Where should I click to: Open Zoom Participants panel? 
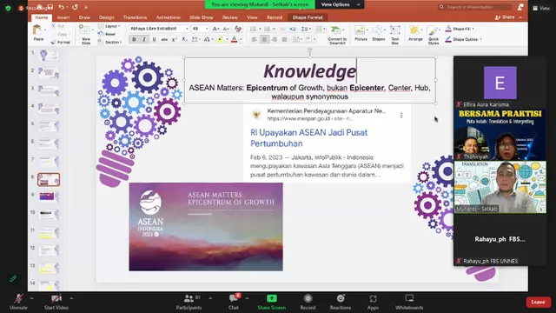point(189,302)
